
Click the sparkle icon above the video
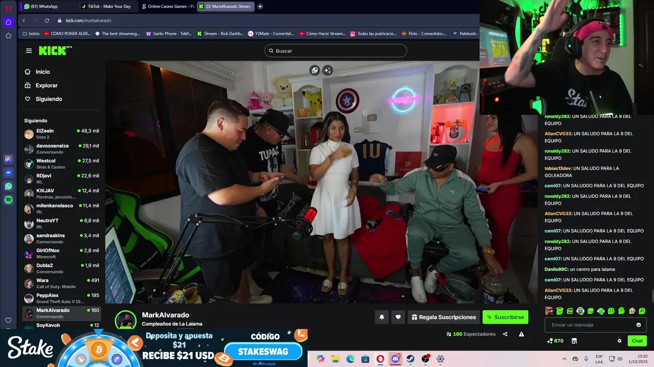[x=328, y=70]
